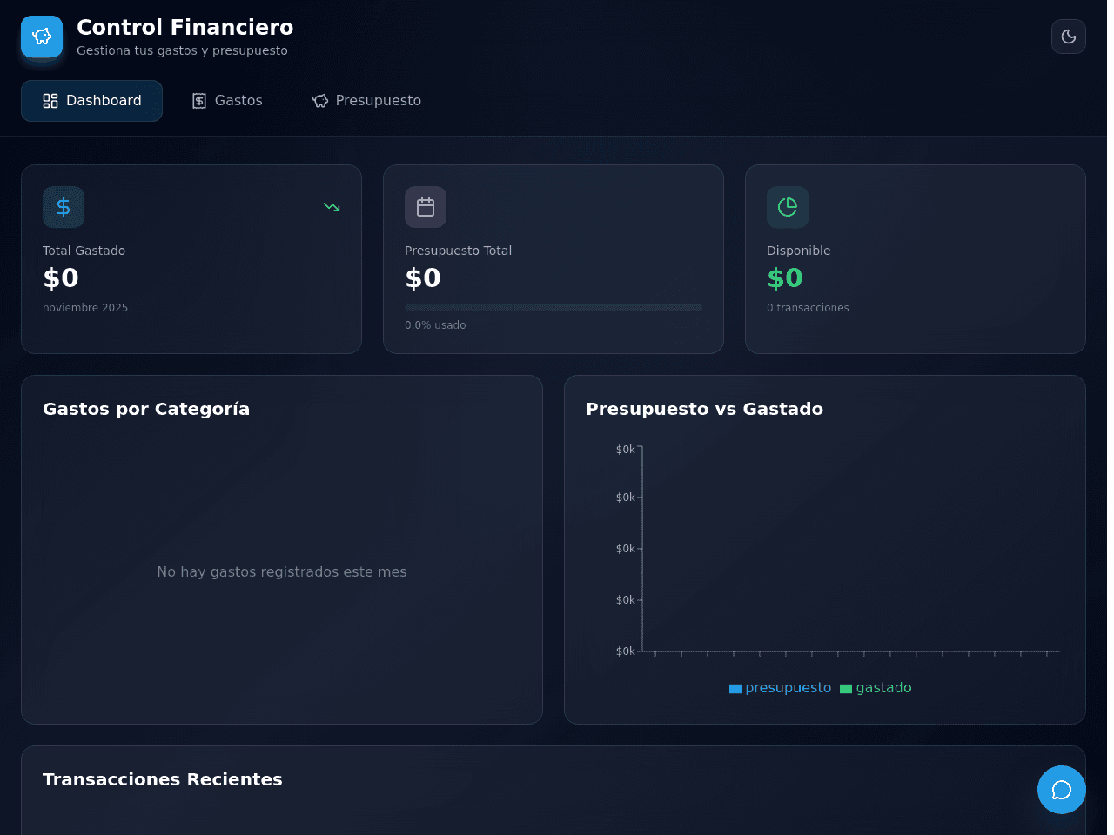Click the Control Financiero title
Screen dimensions: 1114x835
pos(185,28)
